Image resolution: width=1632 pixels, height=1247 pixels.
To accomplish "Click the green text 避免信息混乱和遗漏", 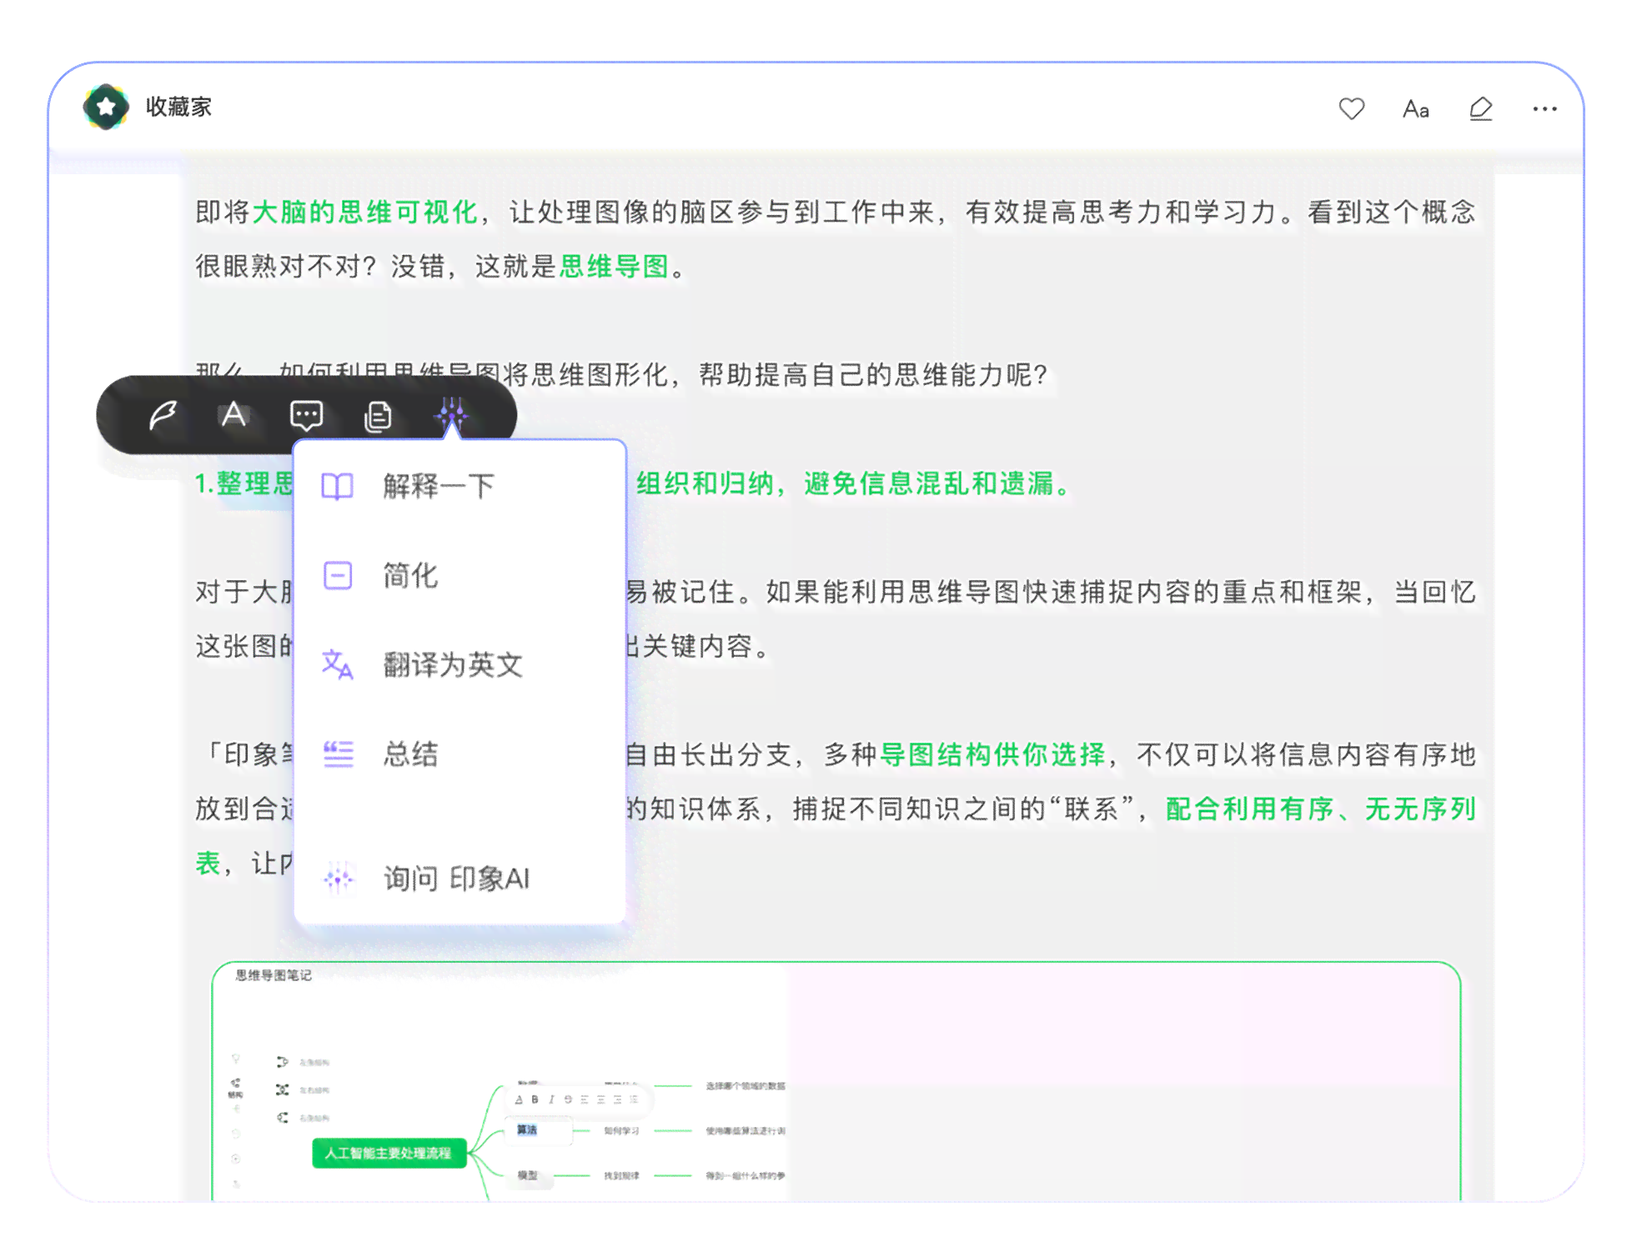I will 930,483.
